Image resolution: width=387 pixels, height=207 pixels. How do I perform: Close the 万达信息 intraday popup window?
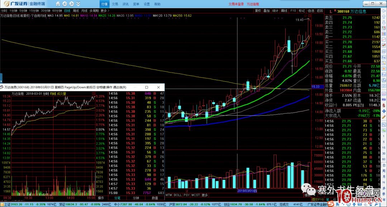pyautogui.click(x=158, y=87)
